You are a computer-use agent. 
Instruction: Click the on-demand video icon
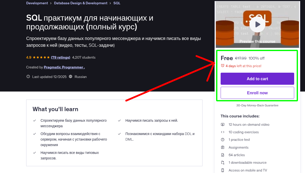tap(223, 124)
